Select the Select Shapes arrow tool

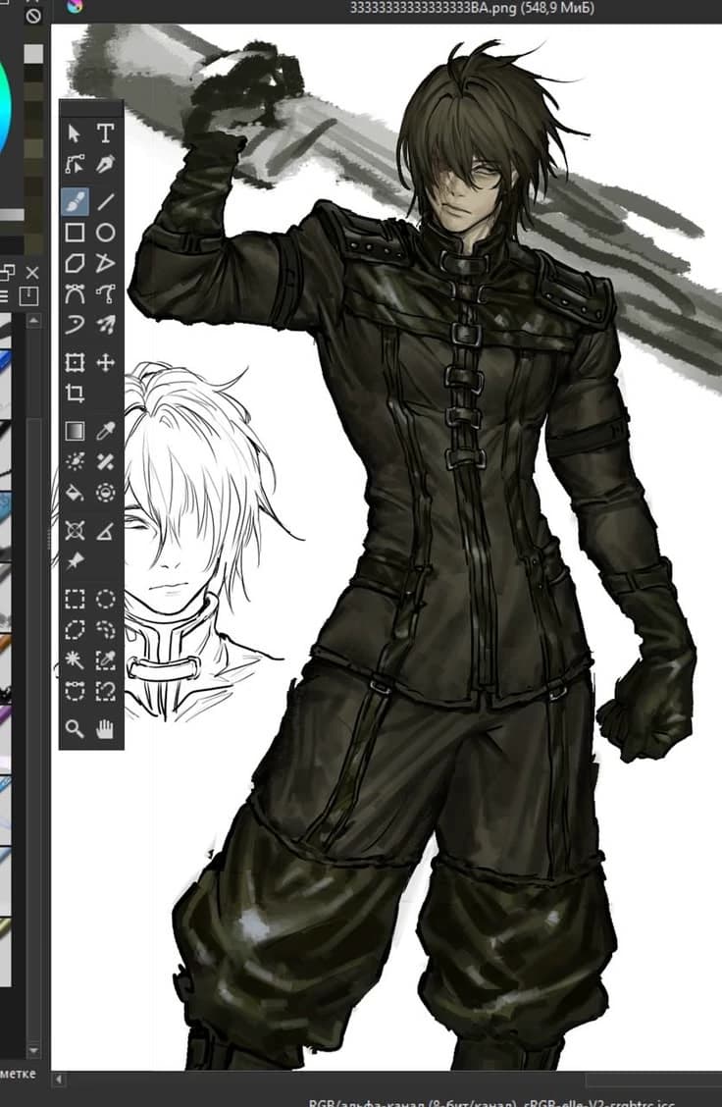click(75, 132)
